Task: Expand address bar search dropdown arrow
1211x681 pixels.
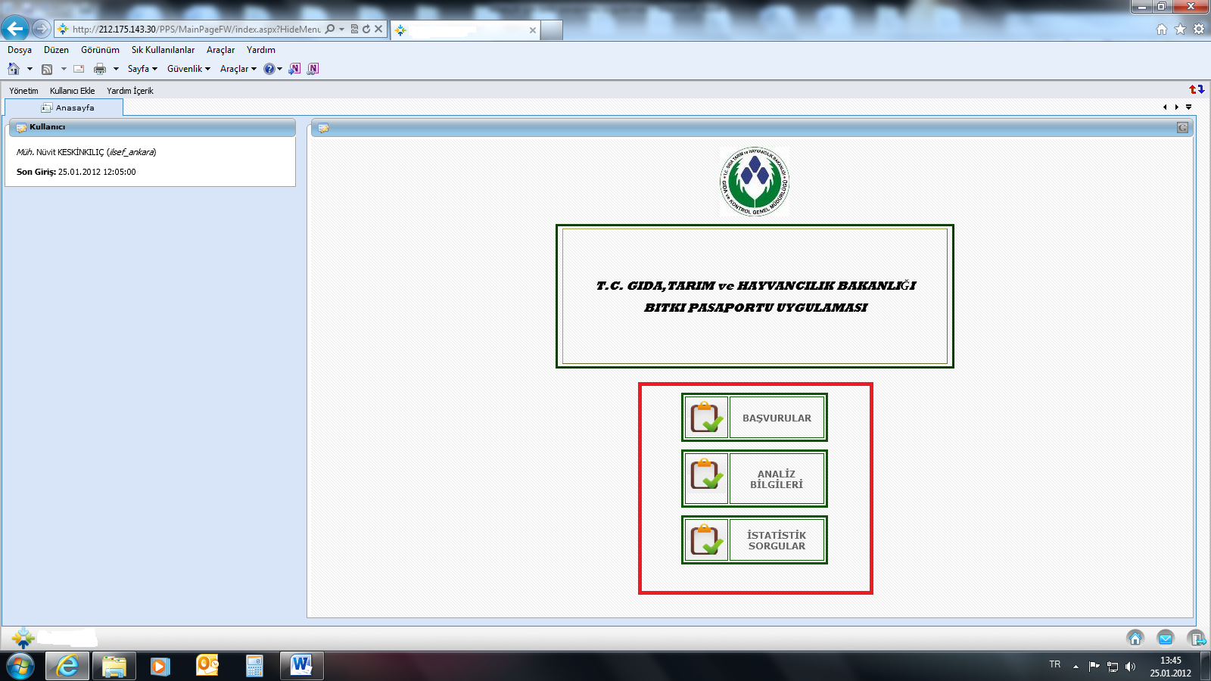Action: 341,29
